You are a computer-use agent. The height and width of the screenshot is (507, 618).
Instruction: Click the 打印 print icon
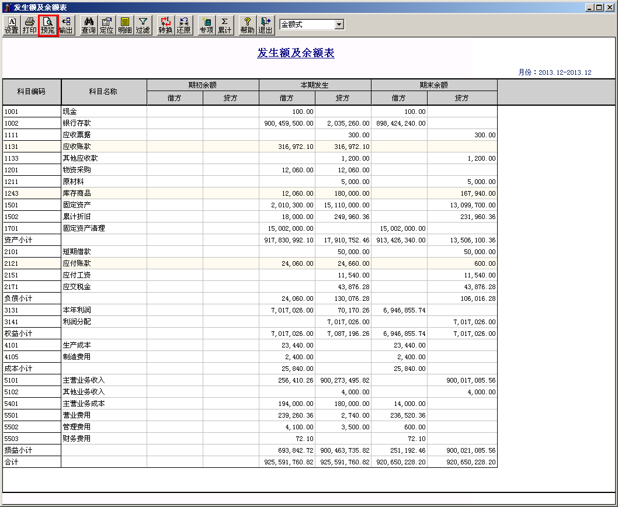point(30,26)
